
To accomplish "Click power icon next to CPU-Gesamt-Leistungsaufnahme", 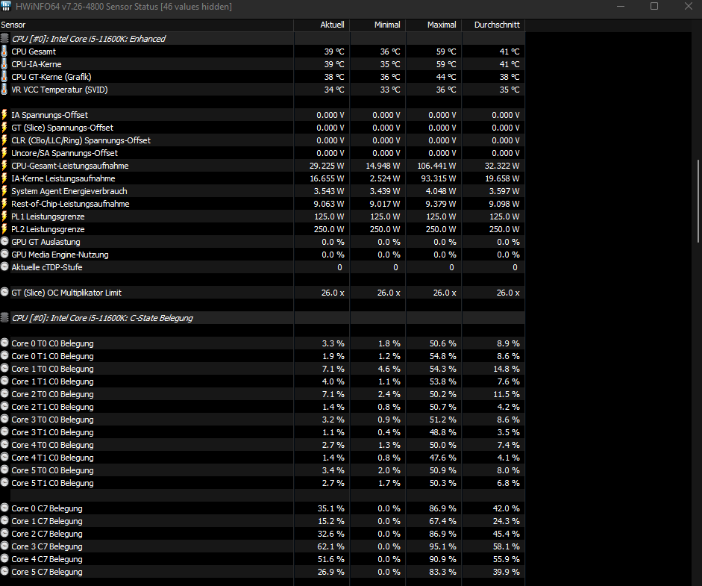I will pyautogui.click(x=4, y=165).
